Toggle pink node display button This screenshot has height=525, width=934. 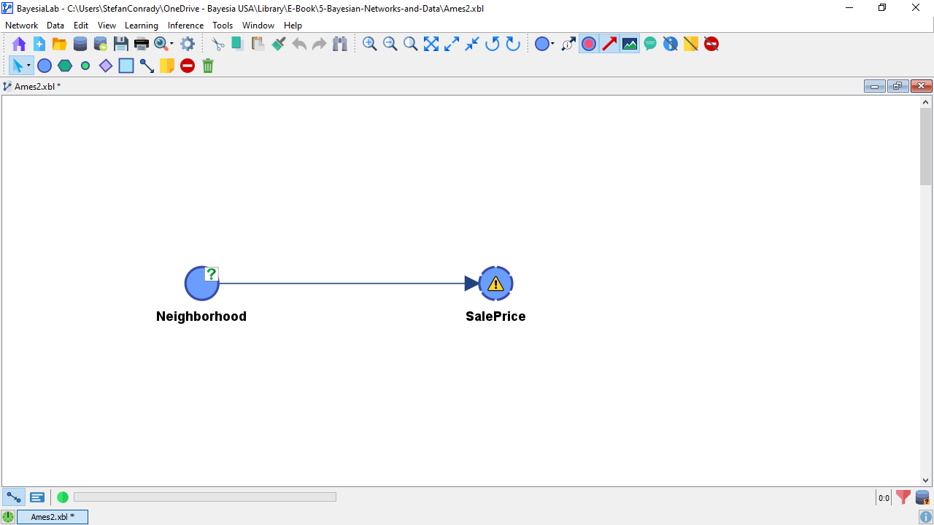coord(589,44)
